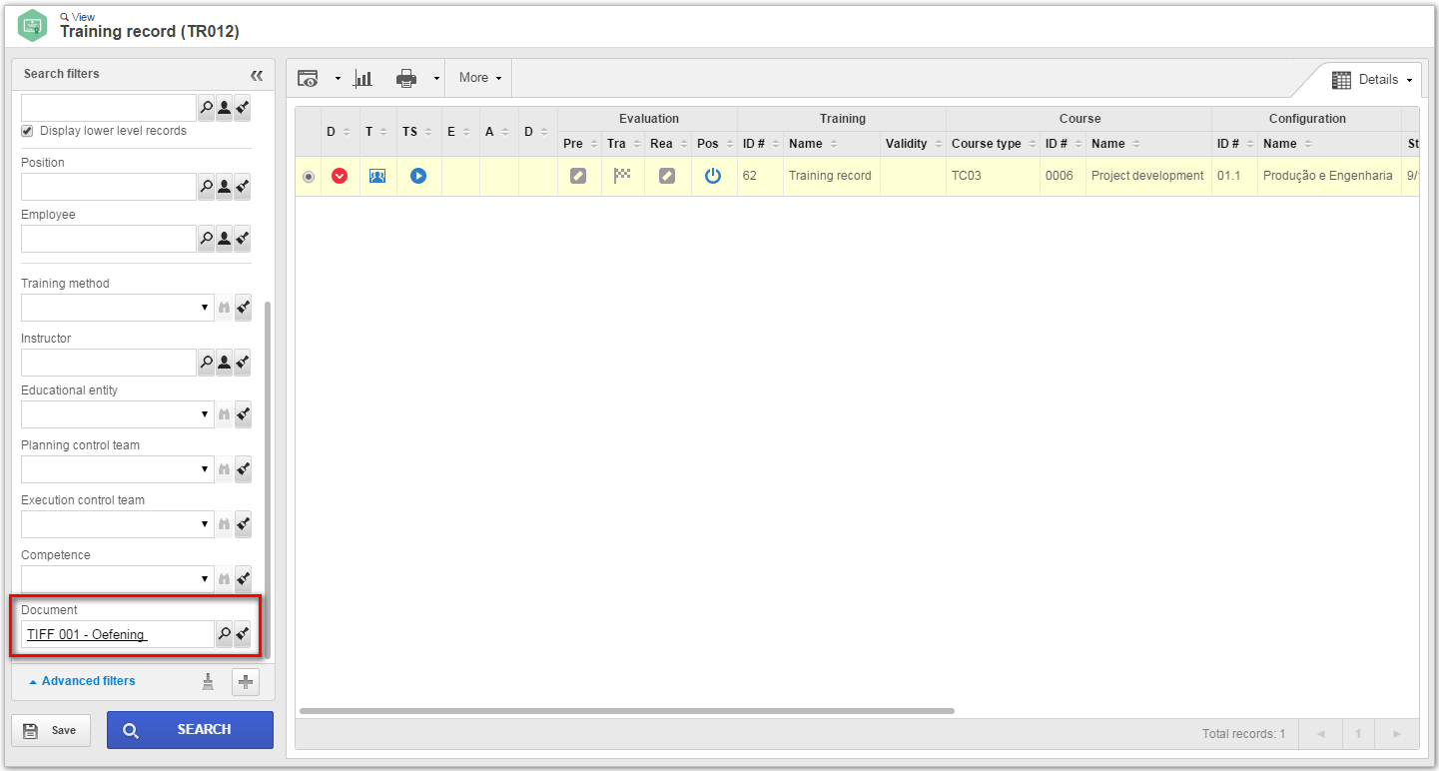
Task: Select the Training record row radio button
Action: tap(308, 177)
